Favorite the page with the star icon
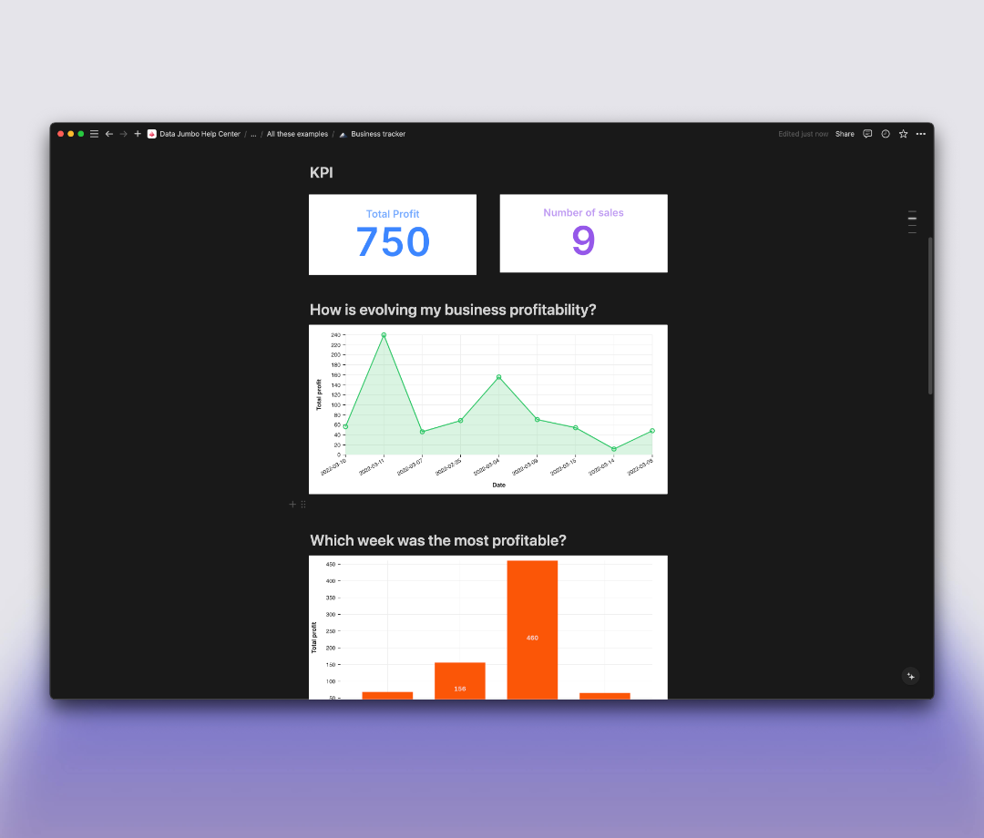 point(903,134)
